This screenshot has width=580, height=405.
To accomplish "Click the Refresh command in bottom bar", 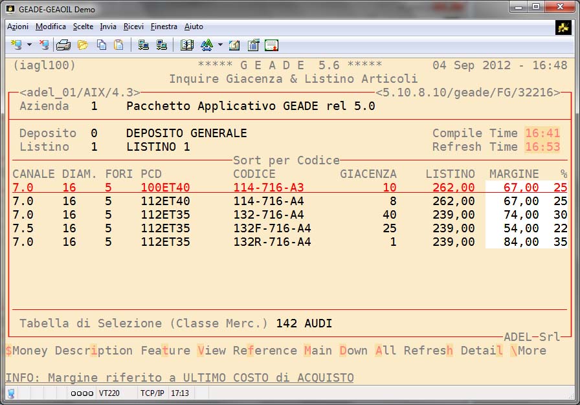I will tap(428, 351).
